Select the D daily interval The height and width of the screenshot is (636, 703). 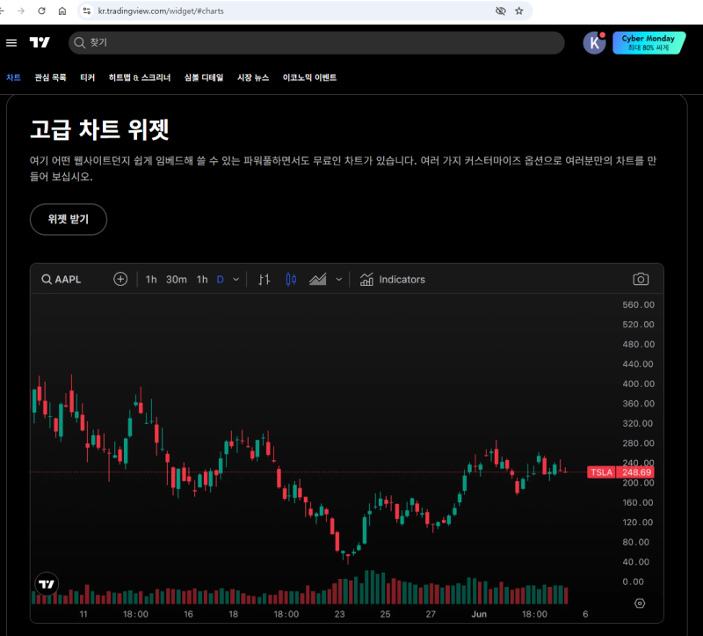tap(221, 279)
